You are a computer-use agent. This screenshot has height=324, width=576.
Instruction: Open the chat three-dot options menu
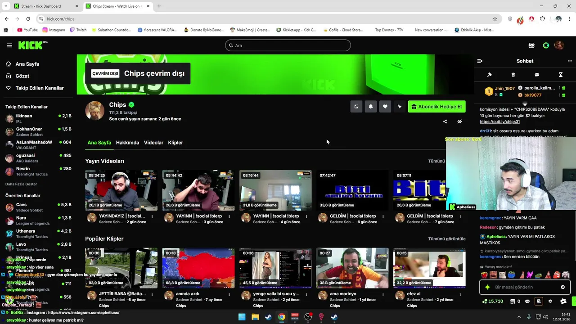pos(570,61)
